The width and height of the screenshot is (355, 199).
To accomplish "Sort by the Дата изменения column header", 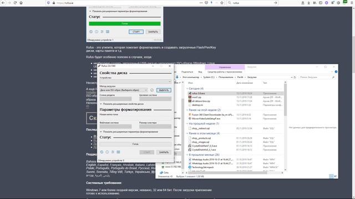I will point(245,83).
